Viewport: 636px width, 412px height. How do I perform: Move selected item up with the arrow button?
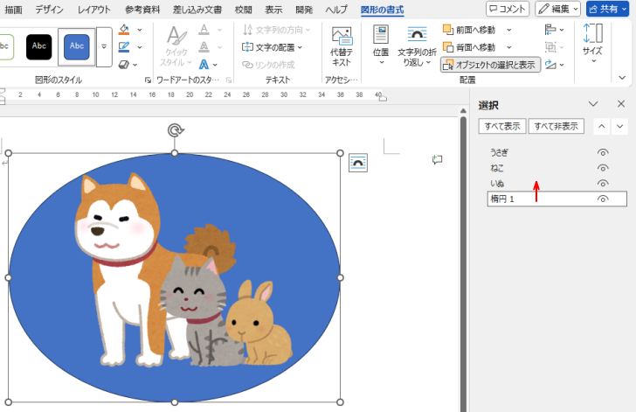pos(601,126)
